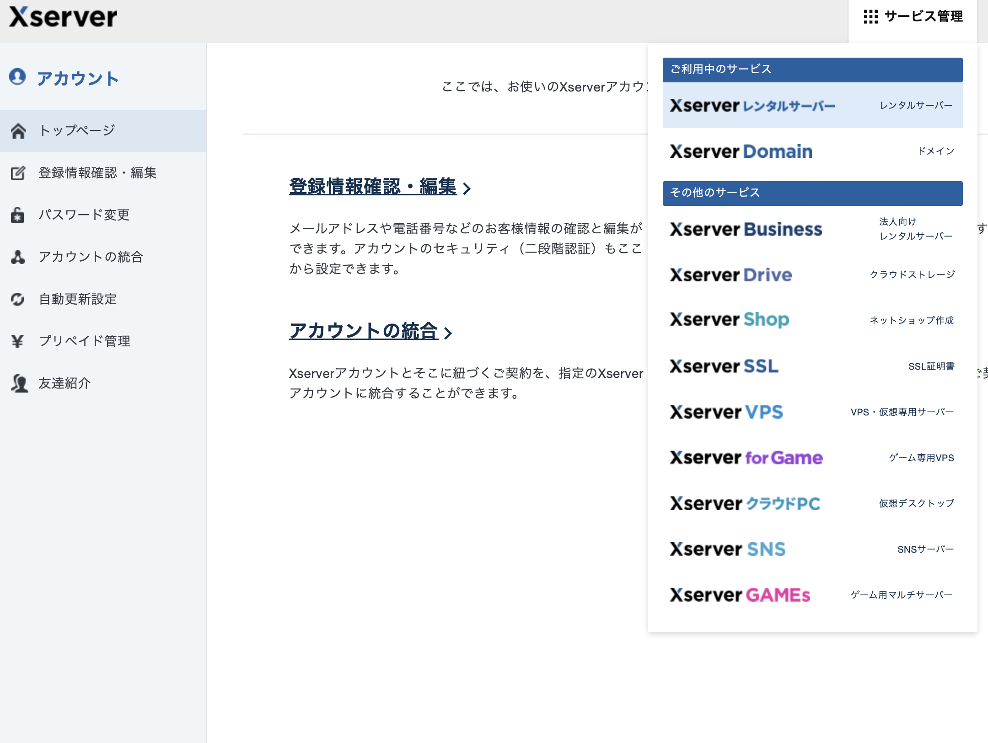Image resolution: width=988 pixels, height=743 pixels.
Task: Toggle the サービス管理 grid menu
Action: [913, 17]
